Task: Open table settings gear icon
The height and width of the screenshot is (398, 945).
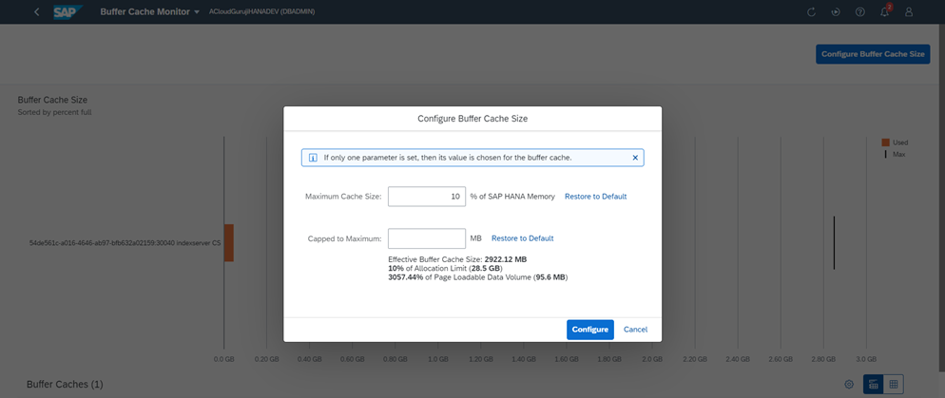Action: (x=849, y=384)
